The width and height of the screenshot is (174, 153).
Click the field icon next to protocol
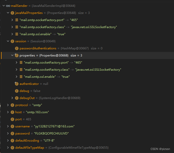[12, 105]
